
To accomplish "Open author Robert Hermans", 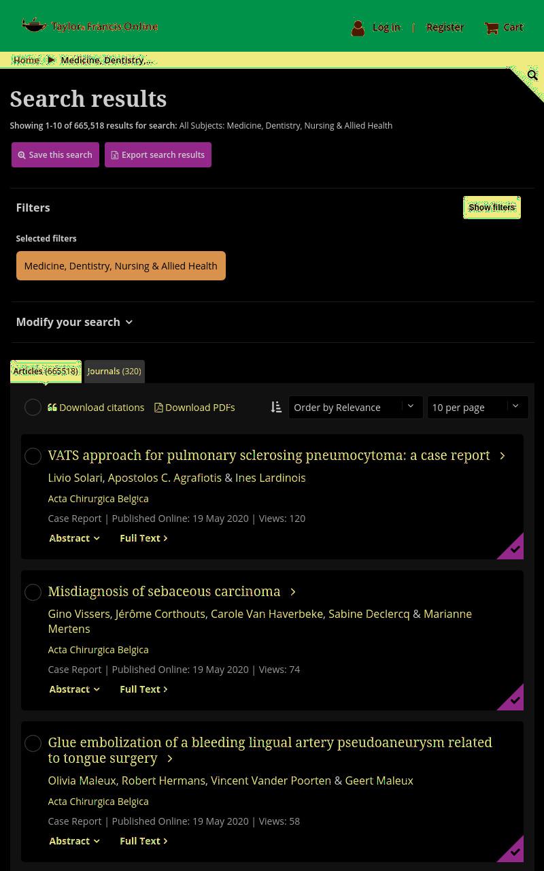I will (x=163, y=780).
